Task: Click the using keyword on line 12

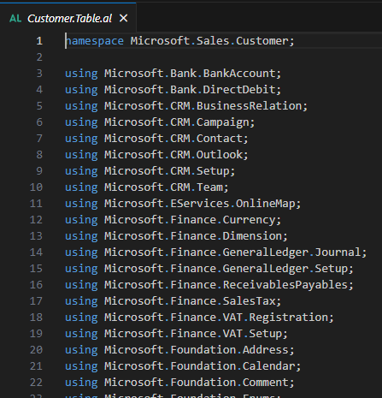Action: (x=81, y=220)
